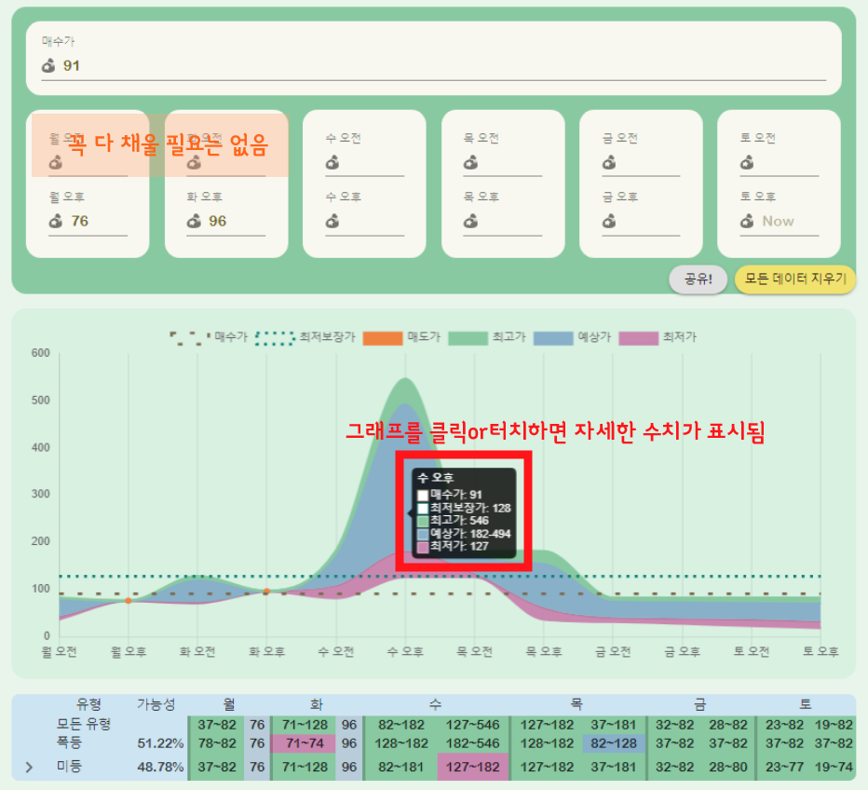
Task: Click the 가능성 column header
Action: click(x=156, y=704)
